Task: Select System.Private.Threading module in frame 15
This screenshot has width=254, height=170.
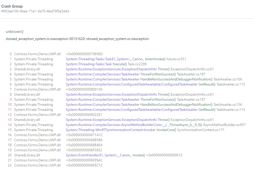Action: click(x=34, y=130)
